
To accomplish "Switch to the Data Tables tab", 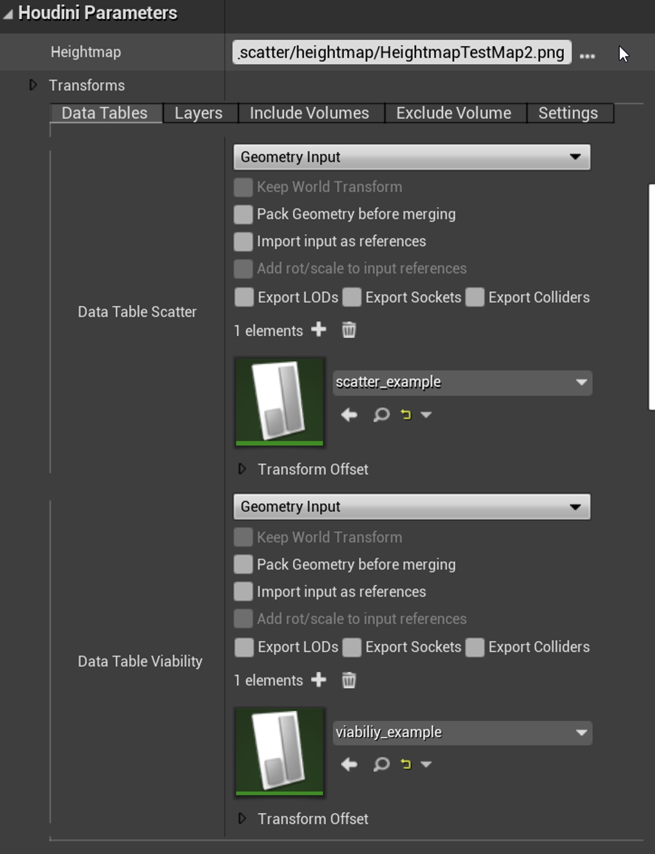I will coord(106,113).
